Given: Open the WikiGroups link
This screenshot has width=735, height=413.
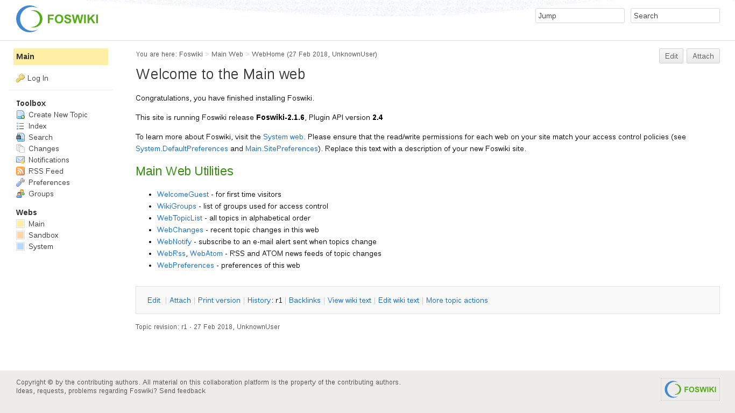Looking at the screenshot, I should [x=176, y=206].
